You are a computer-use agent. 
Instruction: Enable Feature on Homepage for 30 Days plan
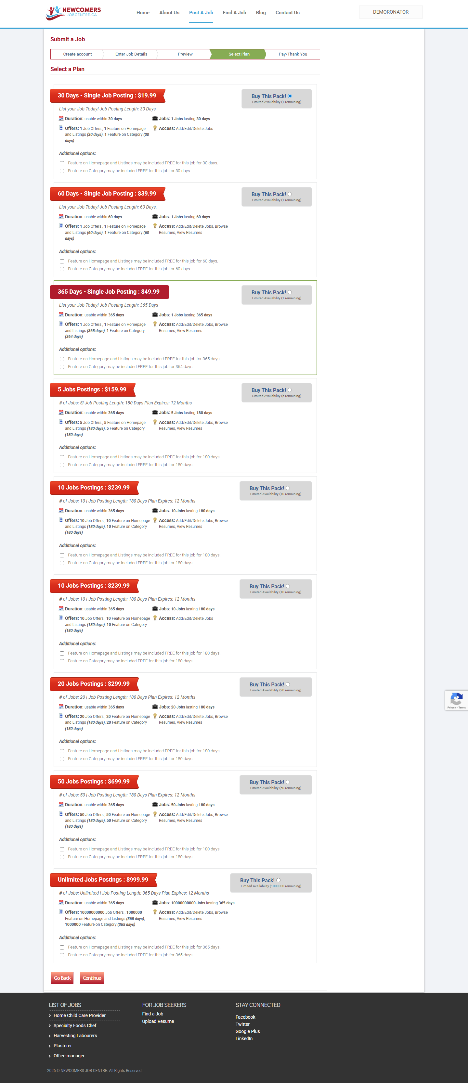point(62,163)
